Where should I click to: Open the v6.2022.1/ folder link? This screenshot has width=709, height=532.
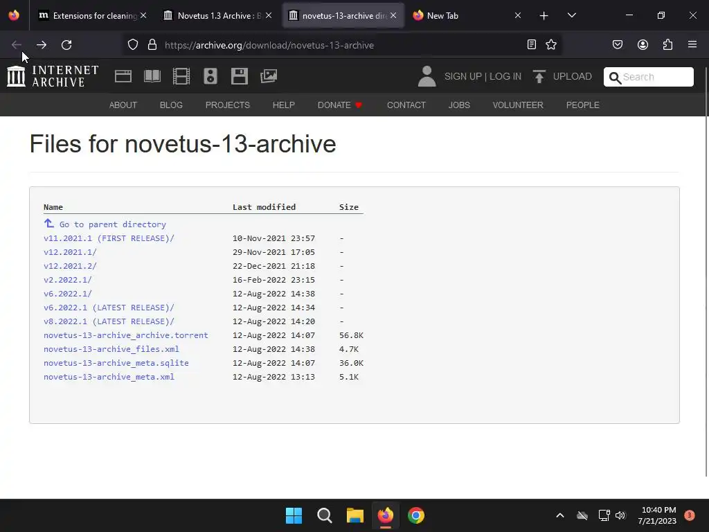click(x=68, y=294)
